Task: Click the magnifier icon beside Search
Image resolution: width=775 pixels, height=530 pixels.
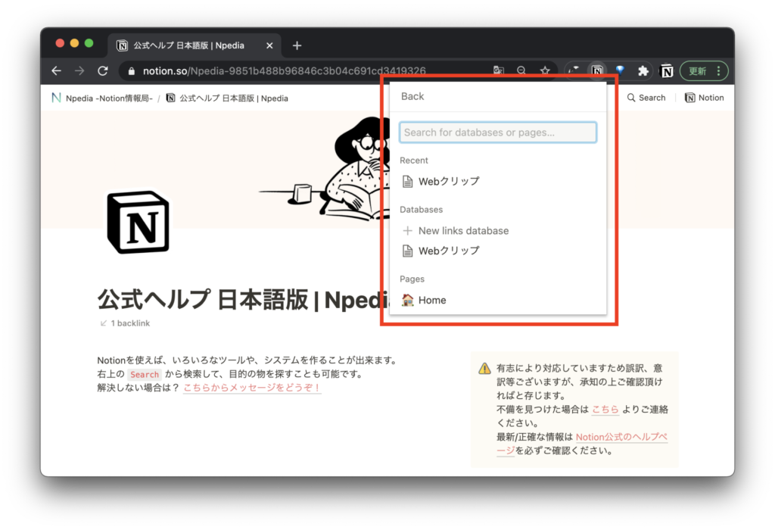Action: (631, 98)
